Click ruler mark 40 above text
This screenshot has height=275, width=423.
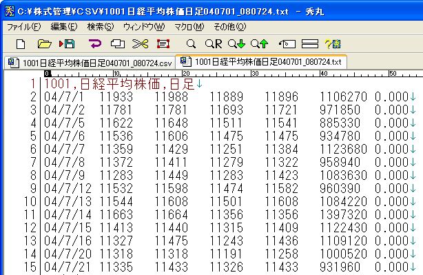tap(324, 74)
